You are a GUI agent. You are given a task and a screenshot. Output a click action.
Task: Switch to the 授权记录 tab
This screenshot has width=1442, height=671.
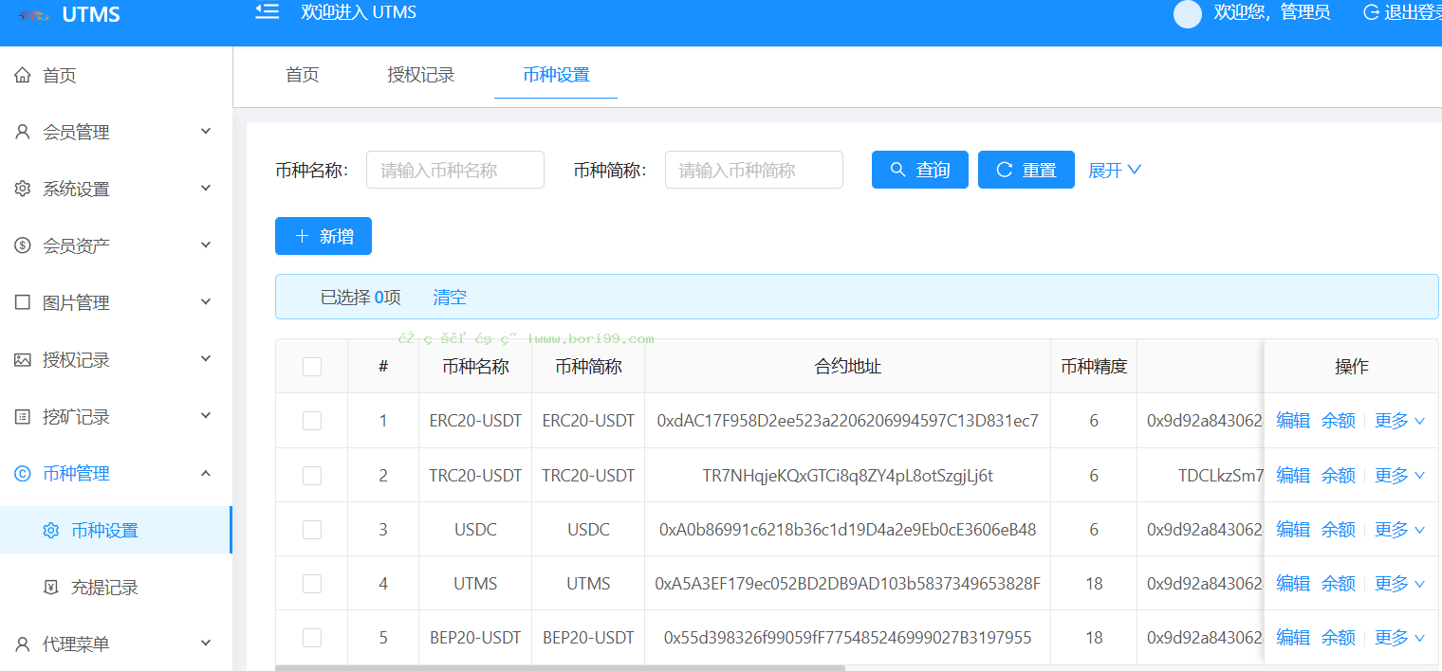[x=421, y=75]
